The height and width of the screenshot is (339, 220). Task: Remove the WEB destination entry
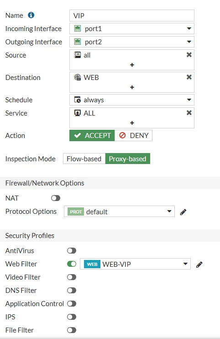tap(189, 77)
